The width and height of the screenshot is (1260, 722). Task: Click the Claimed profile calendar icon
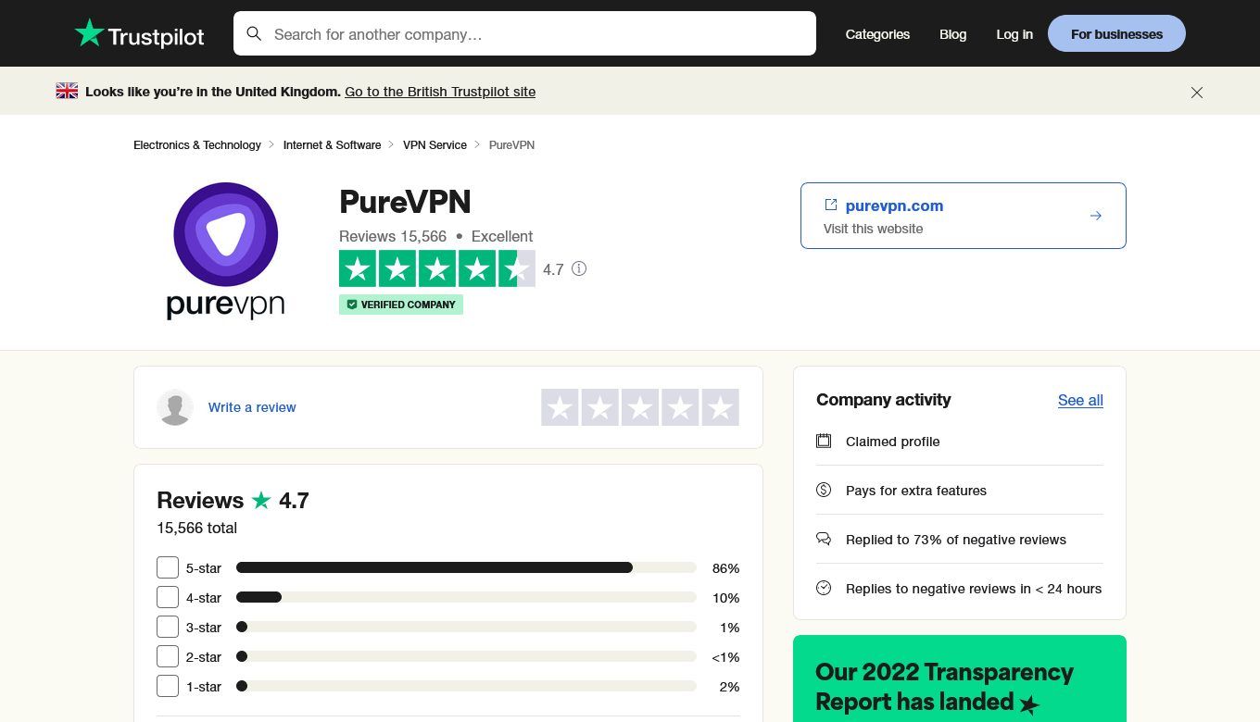pos(824,441)
